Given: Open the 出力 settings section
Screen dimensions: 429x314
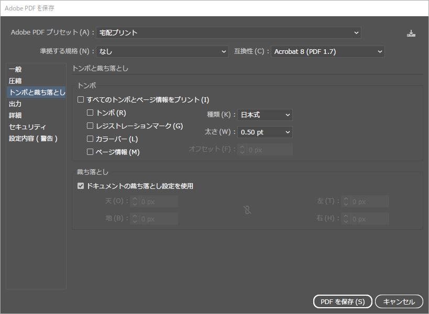Looking at the screenshot, I should tap(16, 104).
